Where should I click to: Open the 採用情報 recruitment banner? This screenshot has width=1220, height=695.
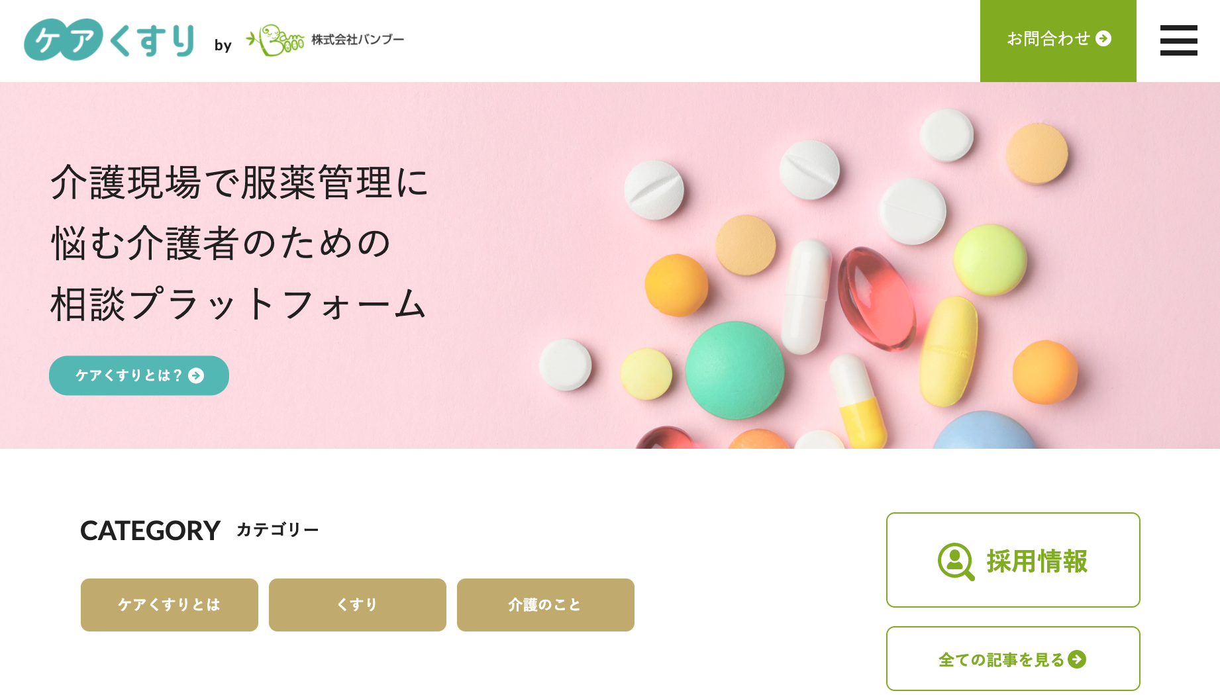click(x=1013, y=560)
